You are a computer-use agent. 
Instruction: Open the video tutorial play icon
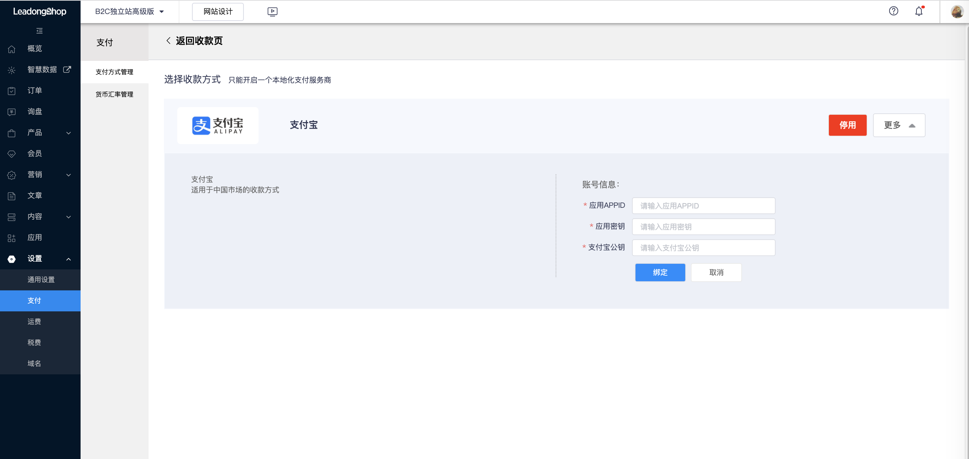tap(272, 12)
